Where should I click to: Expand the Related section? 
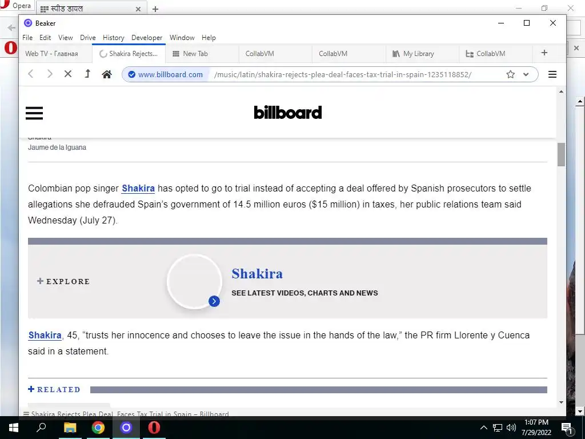tap(54, 389)
